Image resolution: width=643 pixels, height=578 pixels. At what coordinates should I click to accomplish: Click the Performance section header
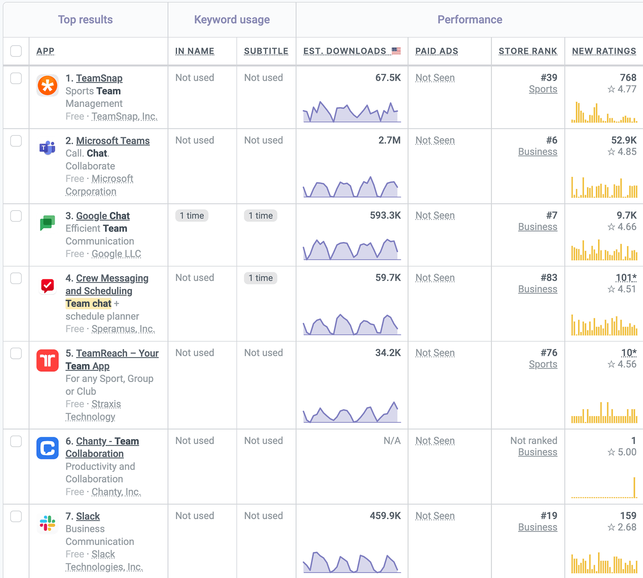tap(469, 19)
